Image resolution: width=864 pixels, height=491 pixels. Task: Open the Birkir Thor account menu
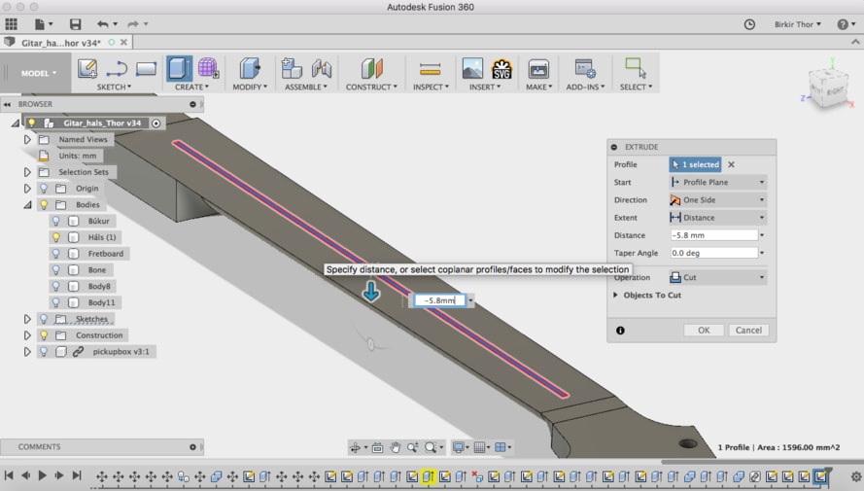point(797,24)
